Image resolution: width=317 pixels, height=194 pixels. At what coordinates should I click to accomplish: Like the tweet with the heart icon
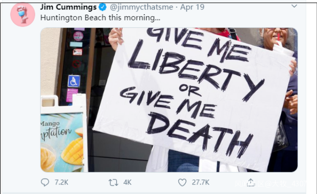(x=182, y=183)
